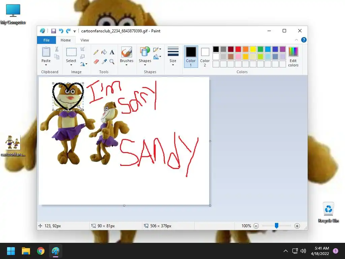This screenshot has height=259, width=345.
Task: Open the notification badge in taskbar
Action: 336,251
